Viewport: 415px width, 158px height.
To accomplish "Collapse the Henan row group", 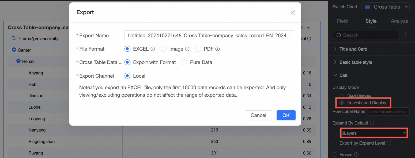I will pyautogui.click(x=18, y=61).
